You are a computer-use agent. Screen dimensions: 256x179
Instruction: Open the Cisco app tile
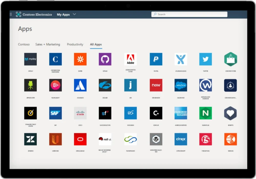(x=80, y=113)
